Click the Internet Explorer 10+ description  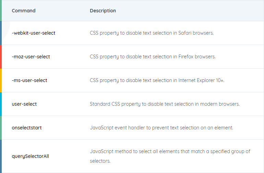(157, 80)
